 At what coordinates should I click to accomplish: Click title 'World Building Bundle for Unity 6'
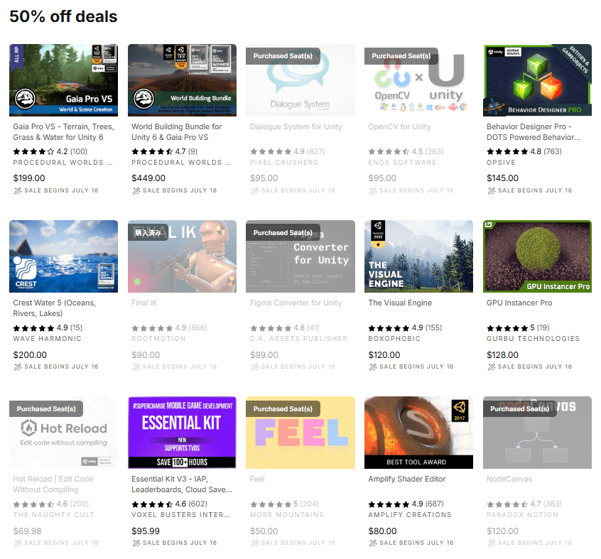pyautogui.click(x=177, y=132)
